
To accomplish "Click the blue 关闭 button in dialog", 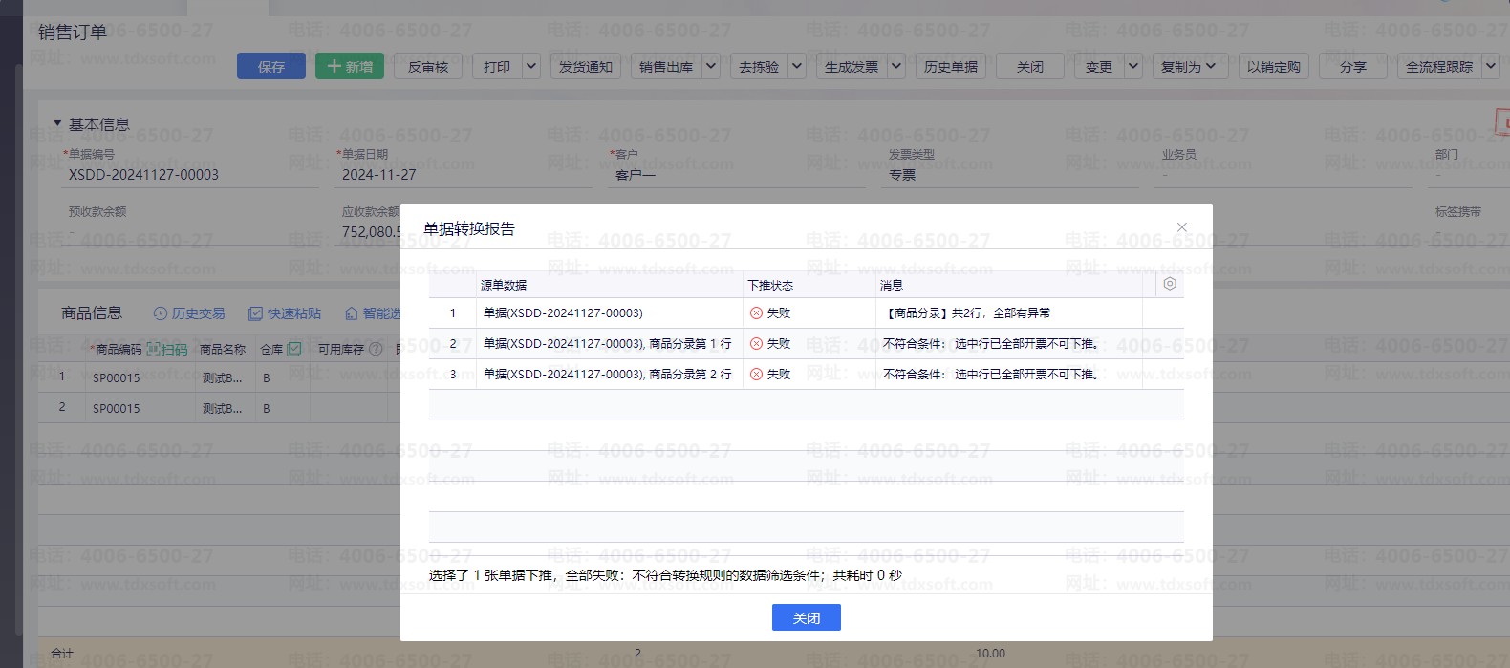I will [806, 618].
